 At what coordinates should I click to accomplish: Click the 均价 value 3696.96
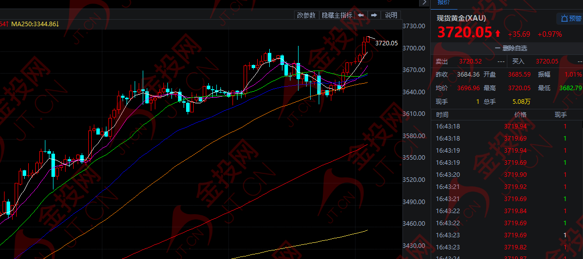click(469, 88)
